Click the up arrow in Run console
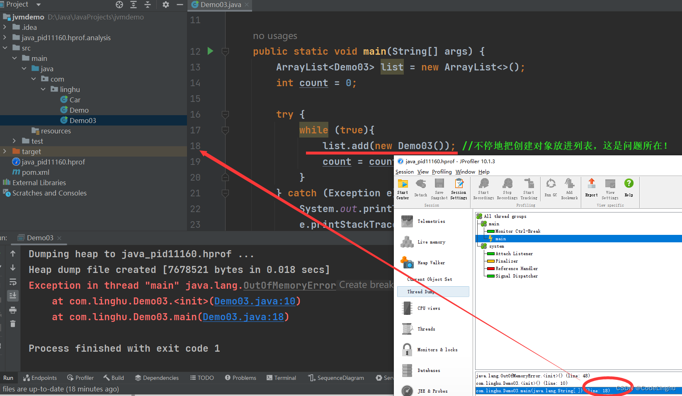This screenshot has height=396, width=682. (13, 253)
